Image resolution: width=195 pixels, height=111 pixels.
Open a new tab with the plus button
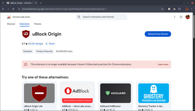(x=41, y=3)
